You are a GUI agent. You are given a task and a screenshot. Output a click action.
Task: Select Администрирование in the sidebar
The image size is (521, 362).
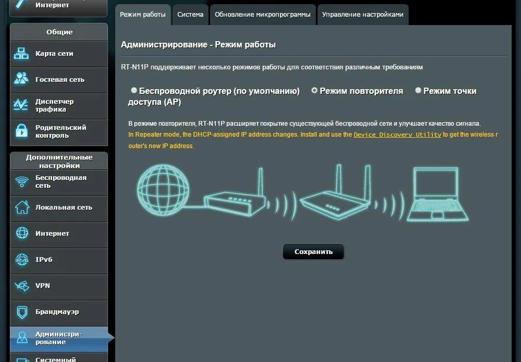coord(59,339)
